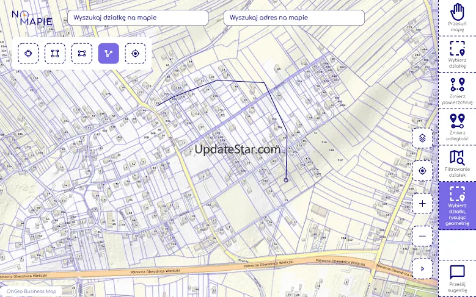Activate the Przesuń mapę hand tool
Image resolution: width=476 pixels, height=297 pixels.
coord(457,18)
